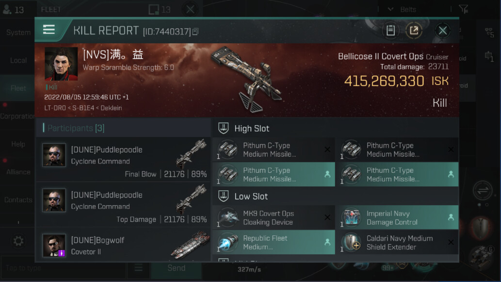Click the overview filter funnel icon
Image resolution: width=501 pixels, height=282 pixels.
coord(463,9)
